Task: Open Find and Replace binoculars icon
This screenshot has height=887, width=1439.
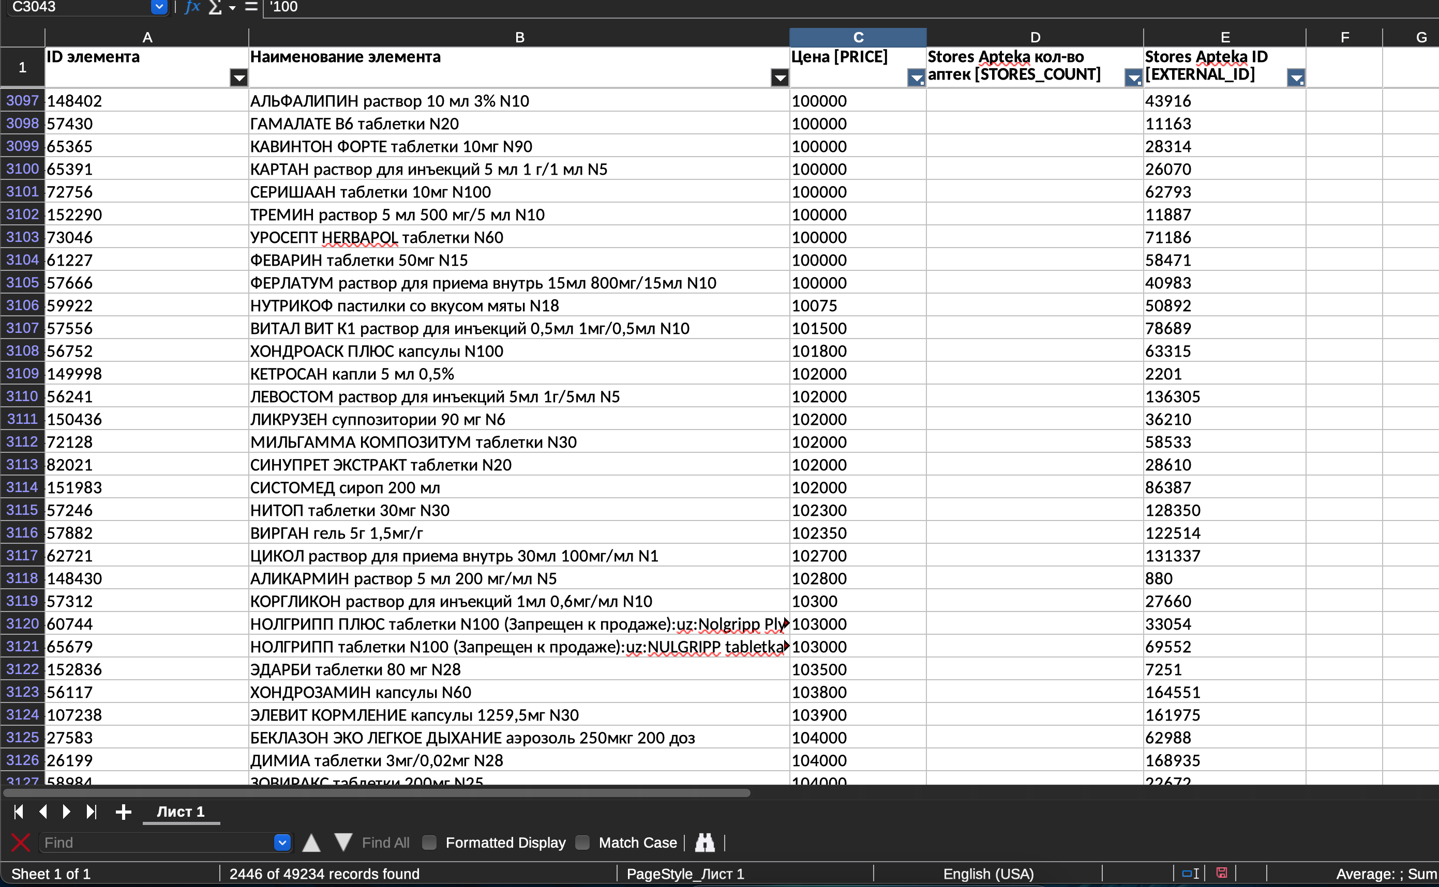Action: click(x=705, y=843)
